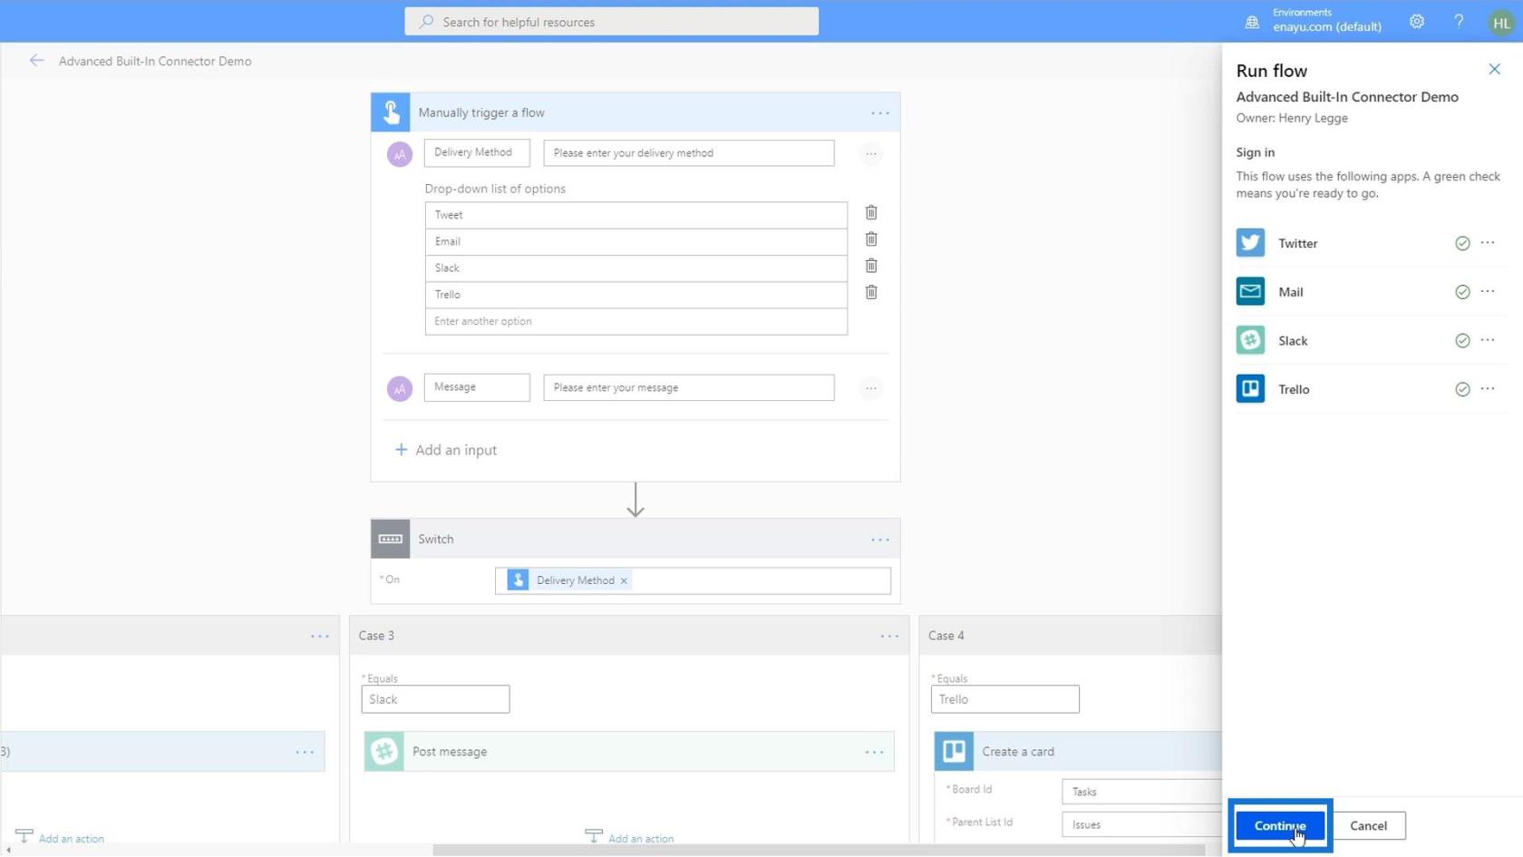
Task: Click the Slack app icon in Run flow
Action: pyautogui.click(x=1250, y=340)
